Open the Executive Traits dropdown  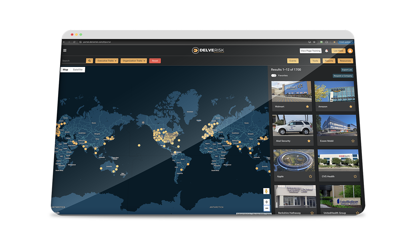click(107, 61)
